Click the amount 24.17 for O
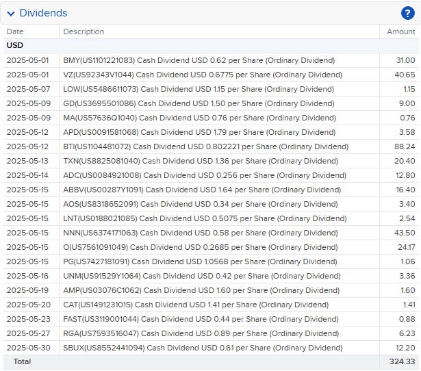Viewport: 421px width, 371px height. coord(406,247)
